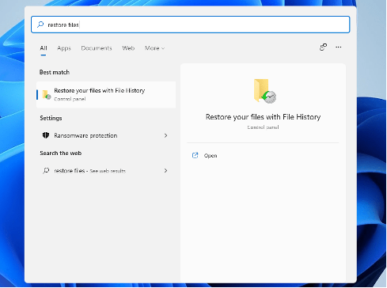This screenshot has height=288, width=387.
Task: Open Restore your files with File History result
Action: (x=106, y=95)
